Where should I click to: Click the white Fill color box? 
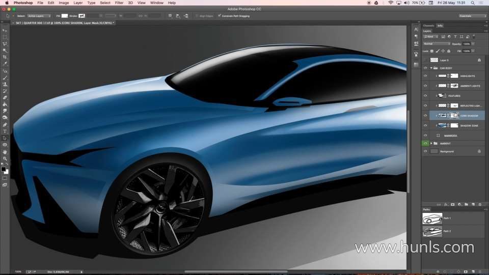point(65,16)
